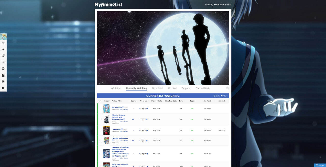Sort by the Finished Date column header
Screen dimensions: 326x167
click(x=171, y=101)
